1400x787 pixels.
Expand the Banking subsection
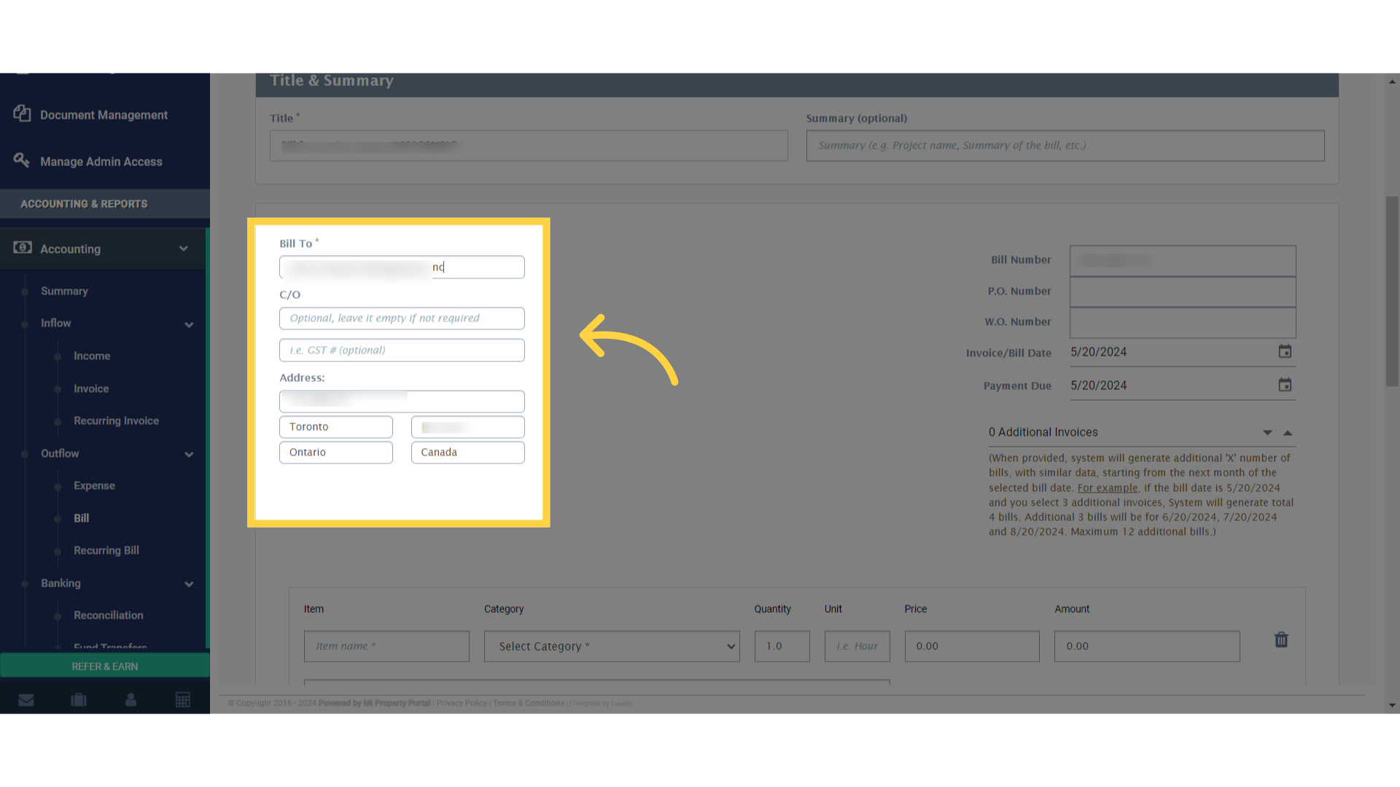[189, 584]
